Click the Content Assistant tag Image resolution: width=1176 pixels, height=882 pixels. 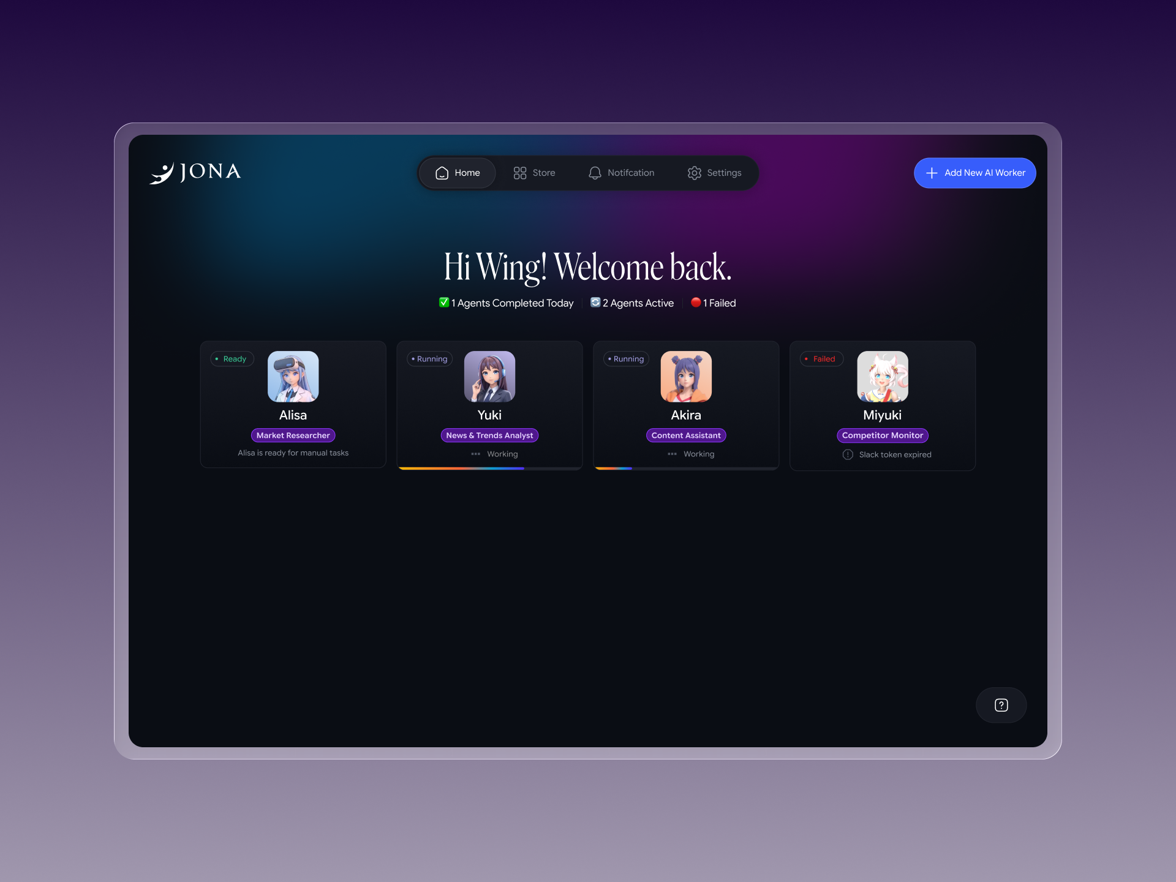click(x=686, y=435)
